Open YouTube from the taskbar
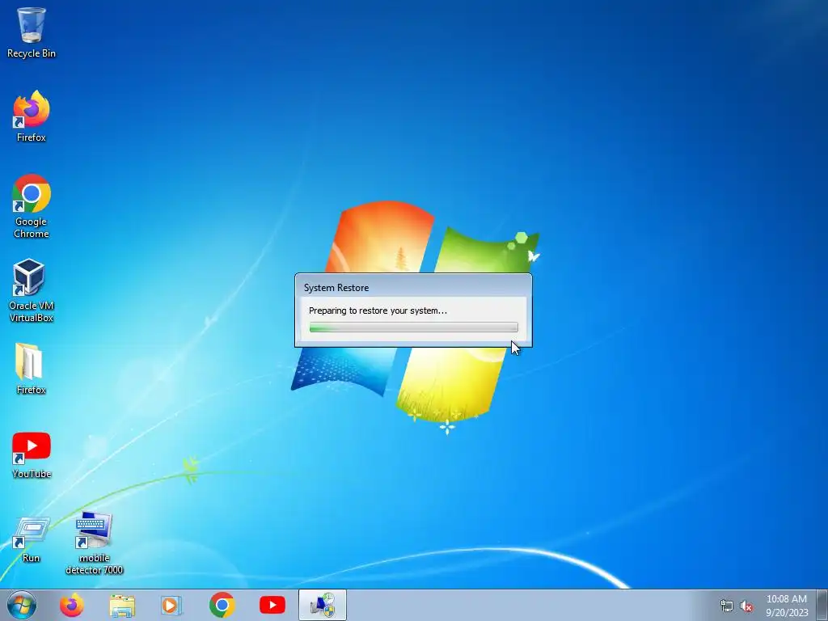 coord(272,605)
